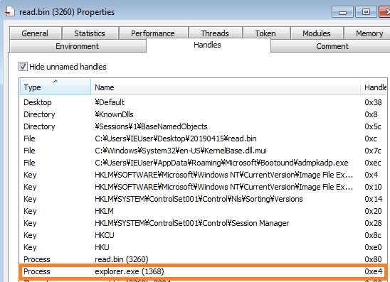390x282 pixels.
Task: Open the Threads tab
Action: pos(215,33)
